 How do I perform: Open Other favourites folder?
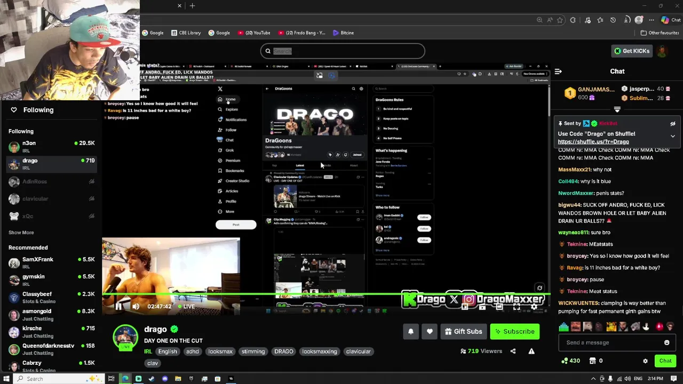coord(660,33)
